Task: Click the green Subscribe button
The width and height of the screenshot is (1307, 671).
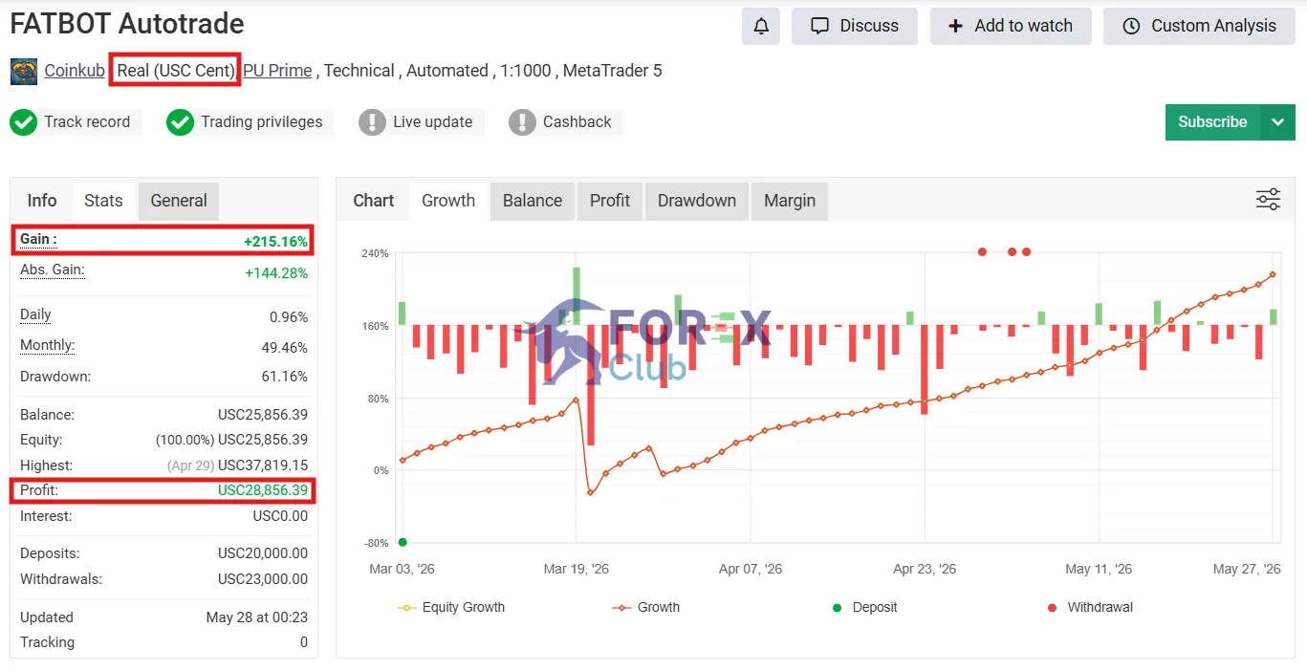Action: coord(1212,122)
